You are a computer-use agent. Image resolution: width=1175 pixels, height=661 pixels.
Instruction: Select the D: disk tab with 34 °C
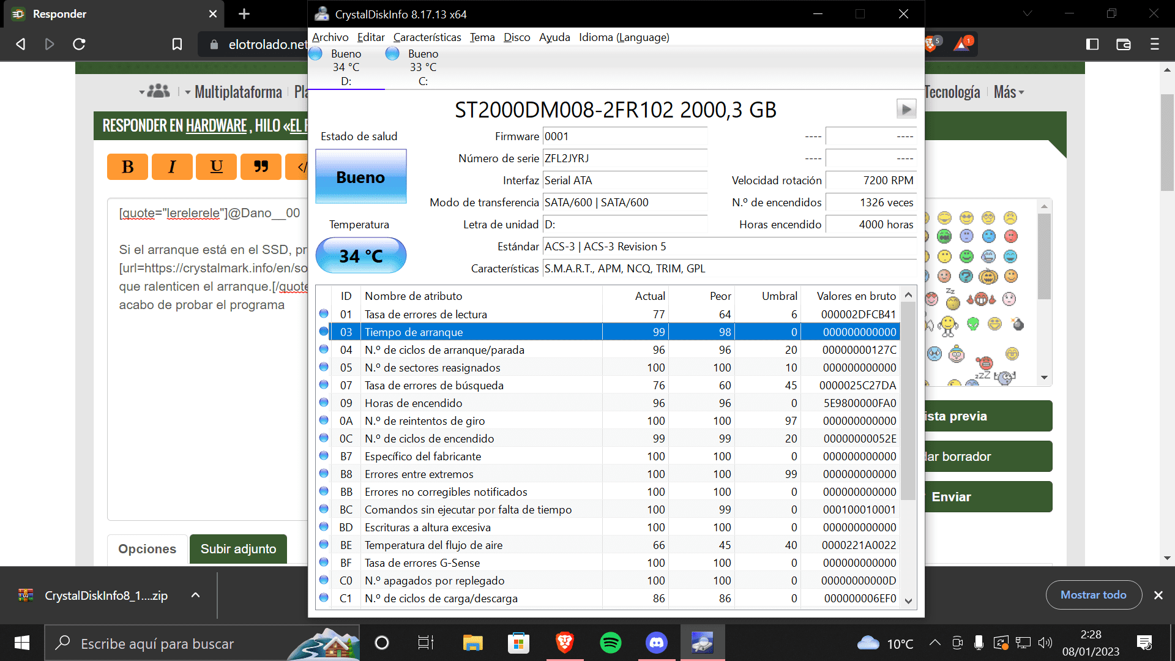point(346,67)
